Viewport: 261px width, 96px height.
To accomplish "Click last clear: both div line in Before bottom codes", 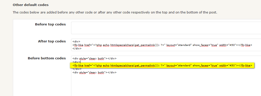I will point(94,73).
